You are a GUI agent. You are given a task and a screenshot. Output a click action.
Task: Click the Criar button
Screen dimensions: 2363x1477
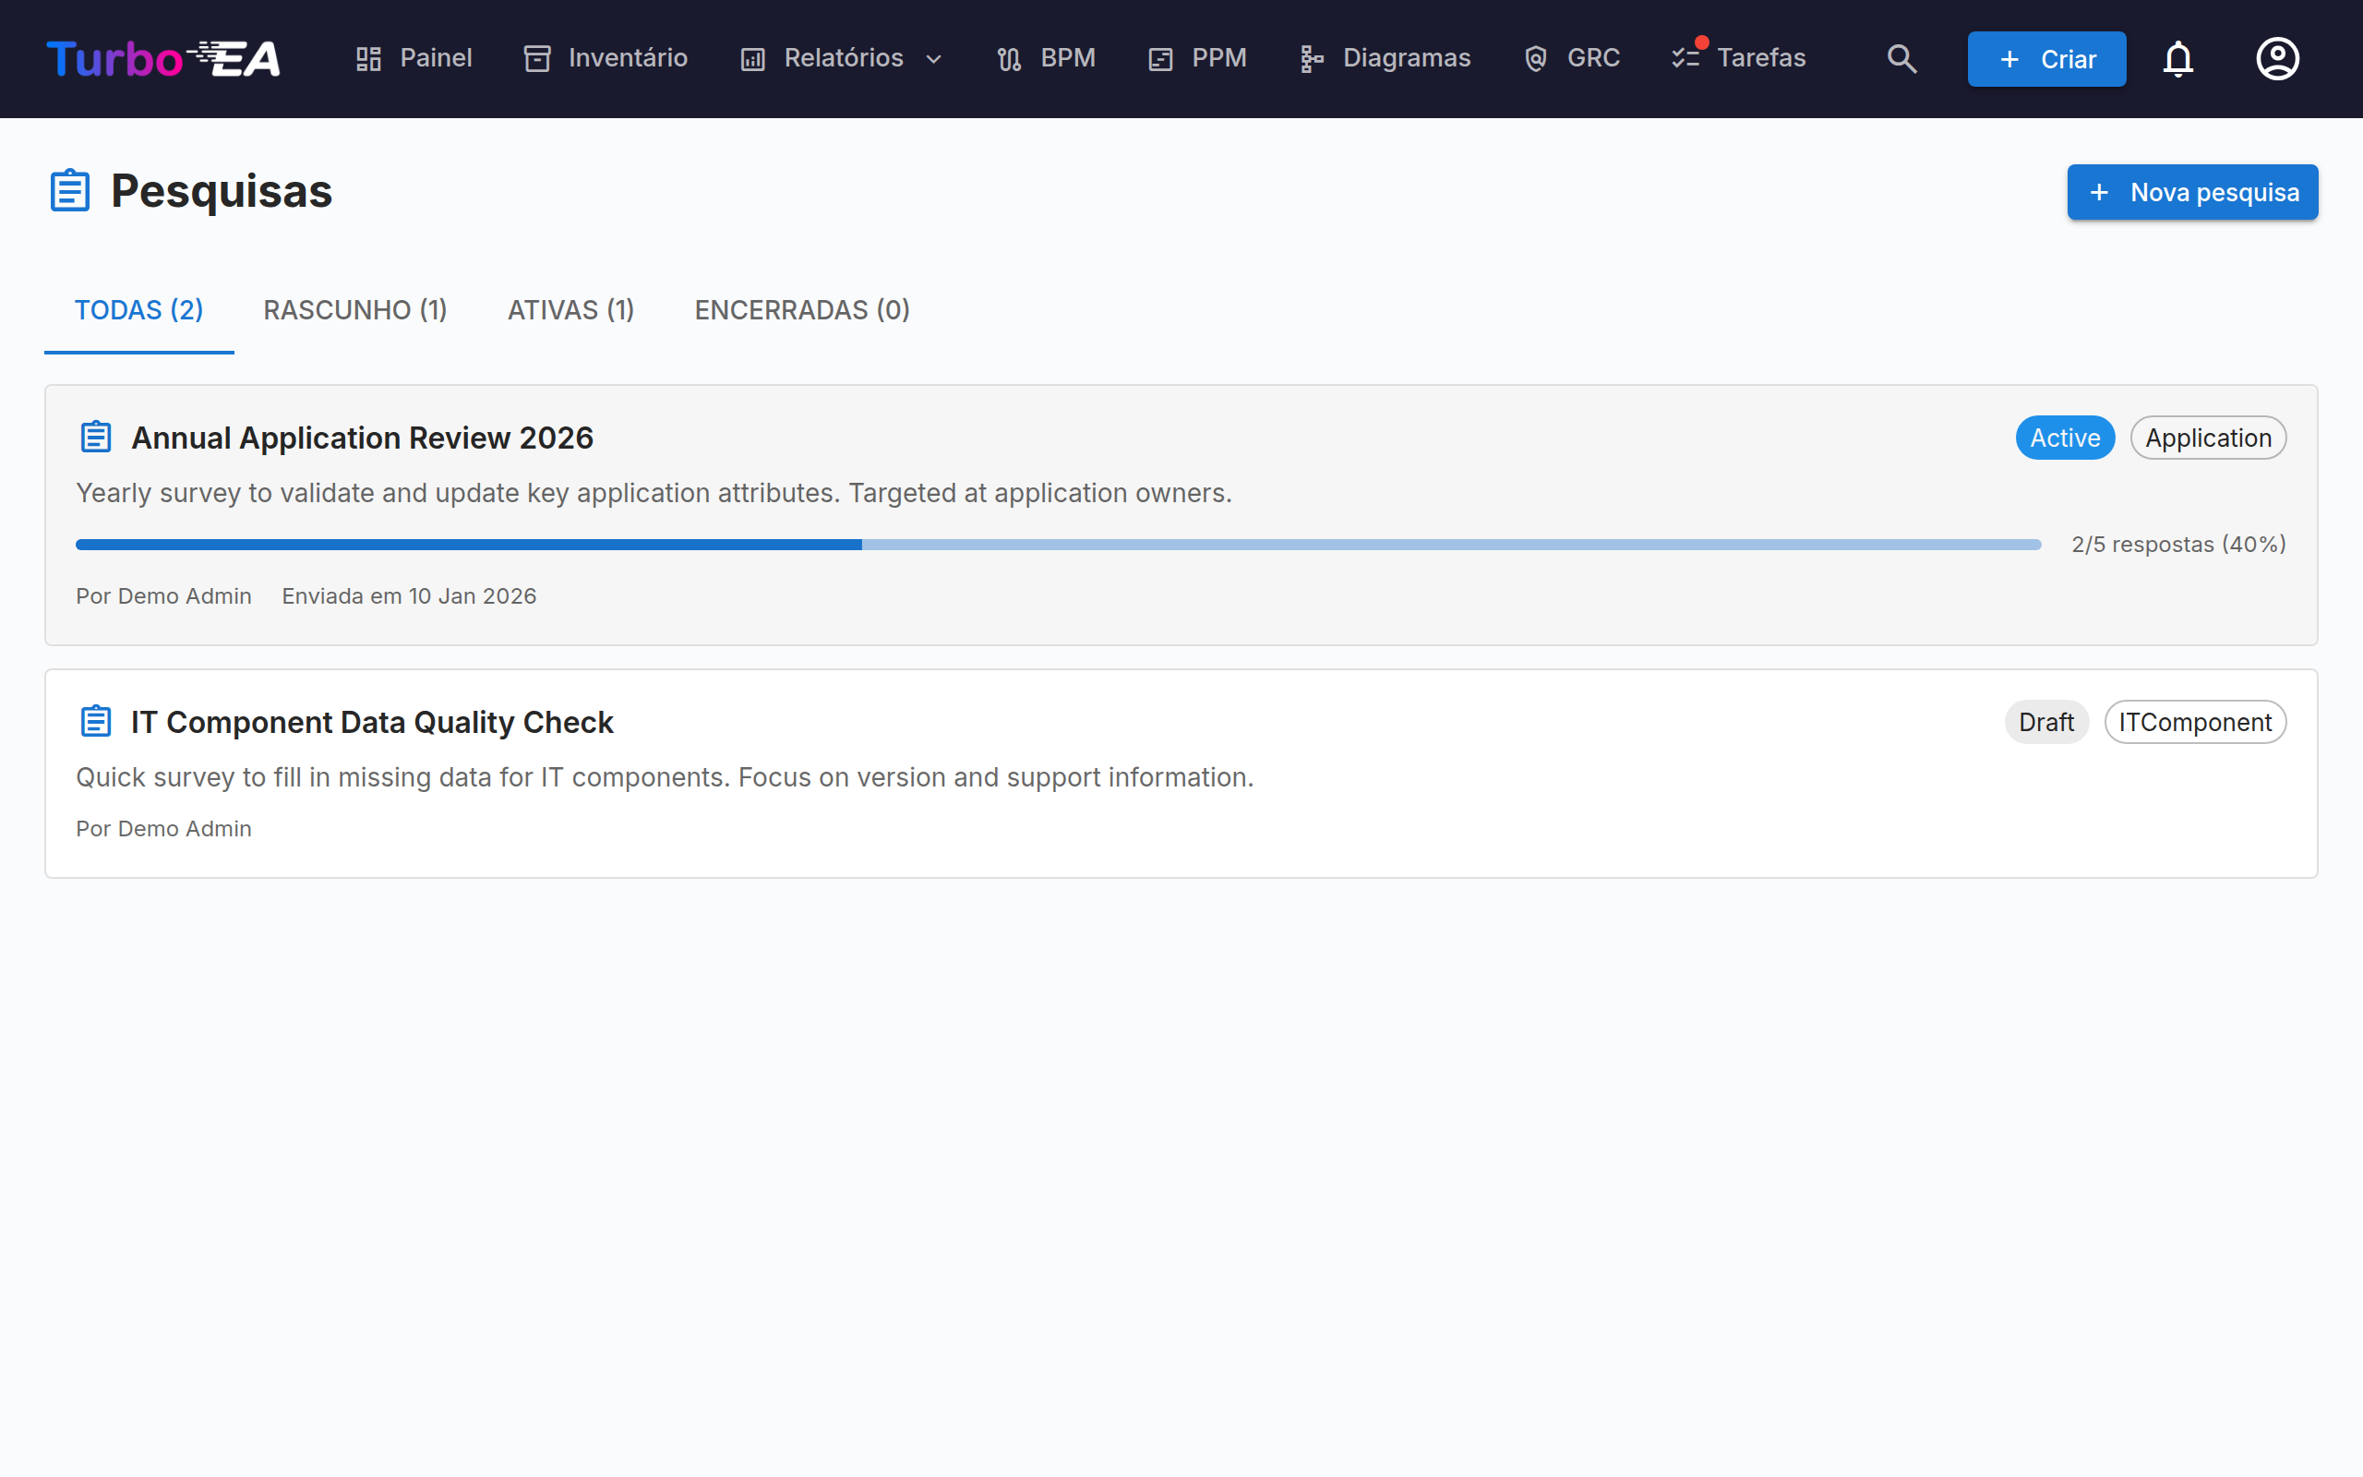(2046, 58)
